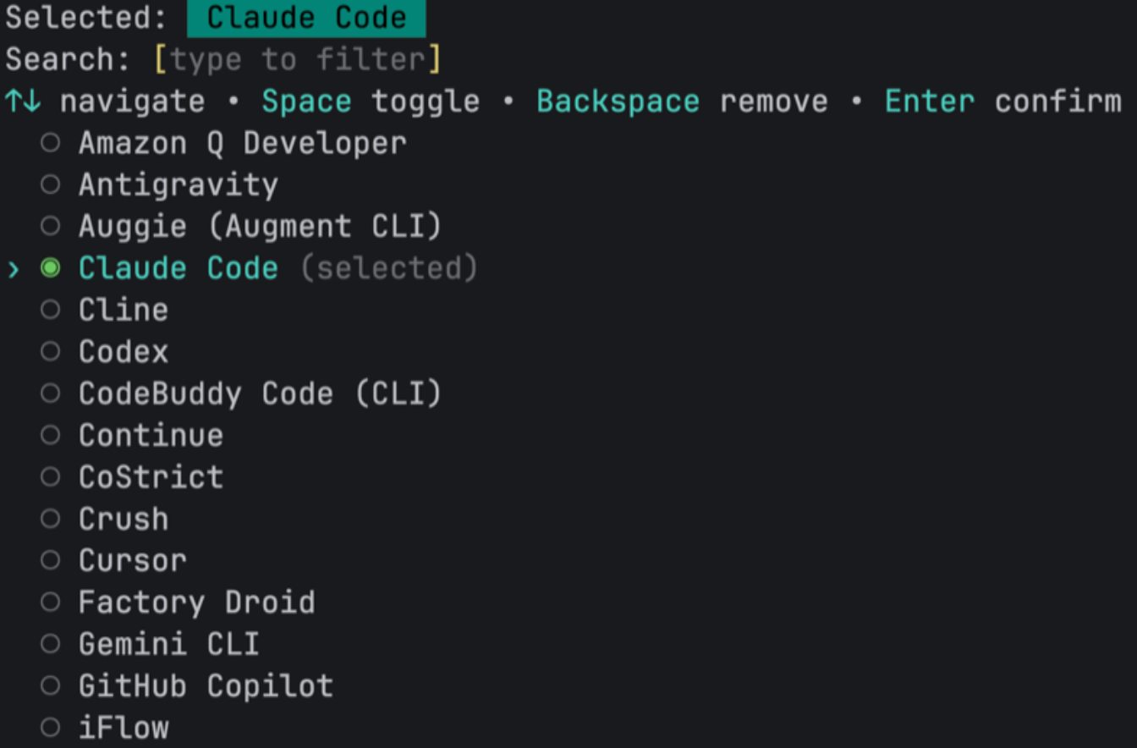The width and height of the screenshot is (1137, 748).
Task: Select the Crush radio button
Action: tap(51, 519)
